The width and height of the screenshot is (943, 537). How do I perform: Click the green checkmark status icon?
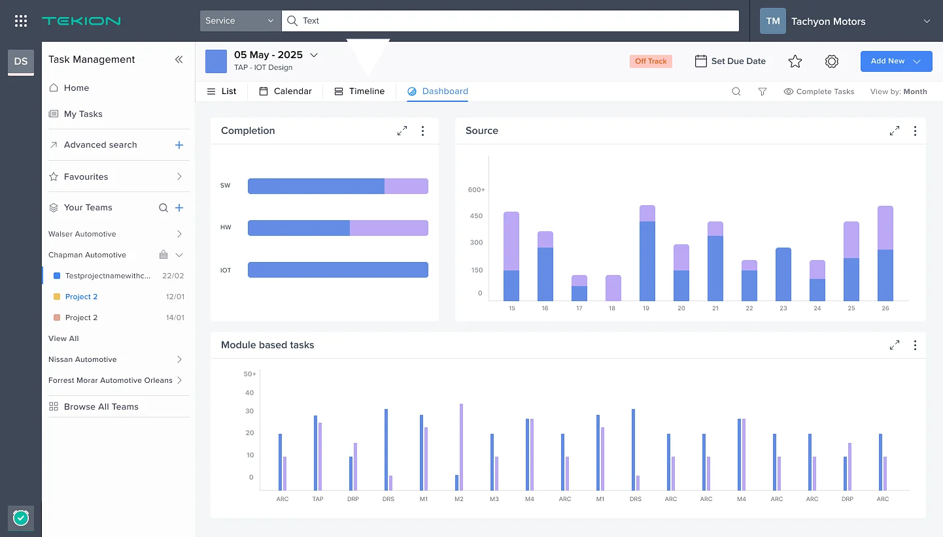[x=21, y=518]
